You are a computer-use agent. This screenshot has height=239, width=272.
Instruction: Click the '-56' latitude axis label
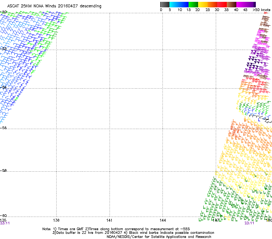coord(3,128)
